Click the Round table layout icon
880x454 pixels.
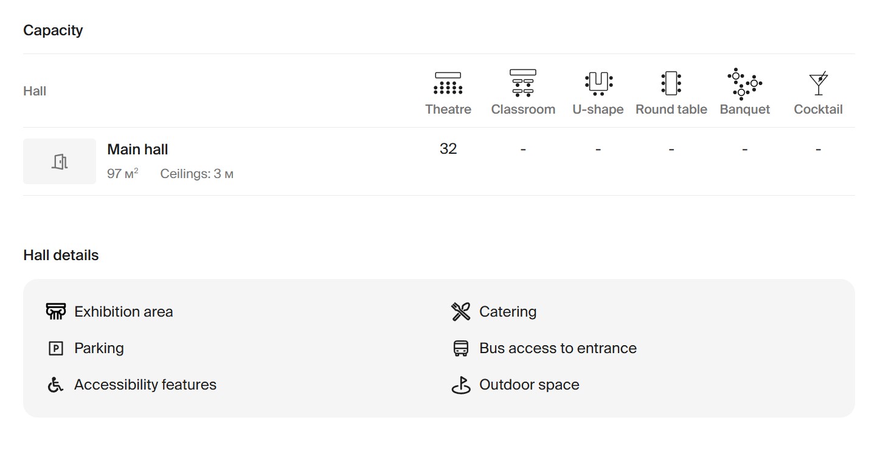point(671,83)
